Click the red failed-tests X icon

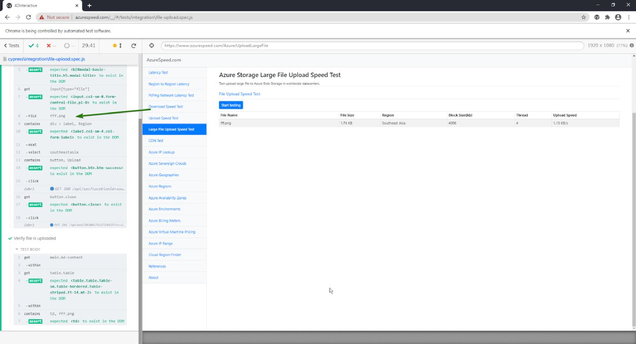tap(49, 45)
